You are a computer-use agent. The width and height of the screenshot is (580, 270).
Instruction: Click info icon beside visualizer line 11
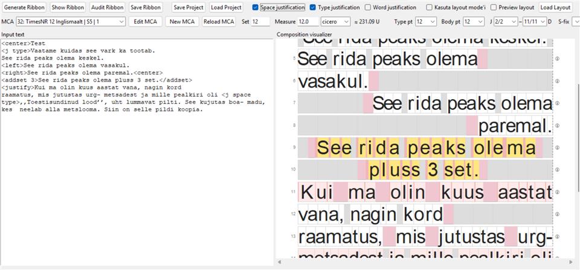click(557, 192)
